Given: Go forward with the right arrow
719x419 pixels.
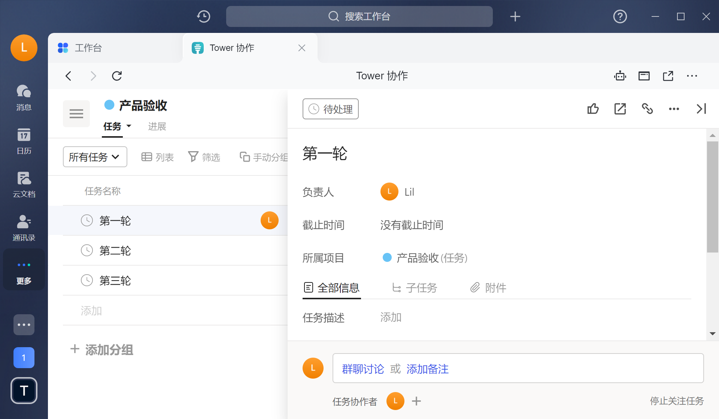Looking at the screenshot, I should 93,76.
